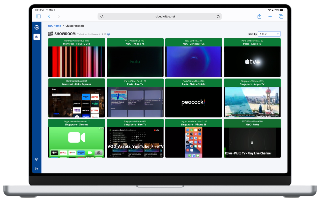Open the Paris - Apple TV stream thumbnail
The image size is (320, 200).
click(252, 61)
